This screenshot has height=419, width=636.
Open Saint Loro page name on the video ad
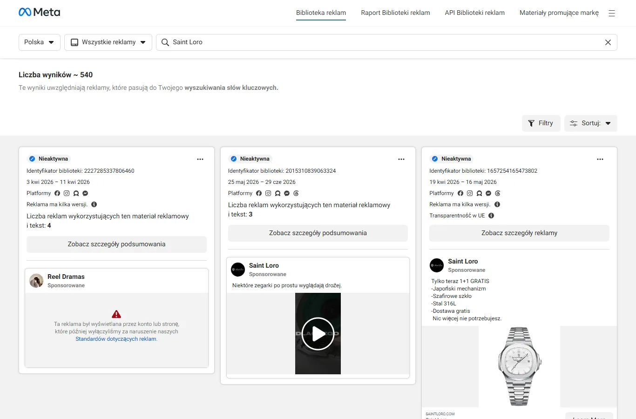pyautogui.click(x=264, y=265)
